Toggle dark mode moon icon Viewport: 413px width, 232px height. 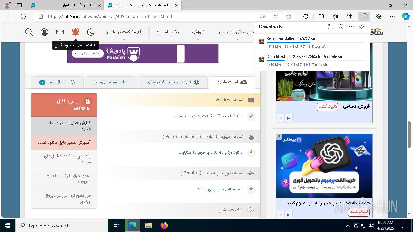pyautogui.click(x=91, y=32)
